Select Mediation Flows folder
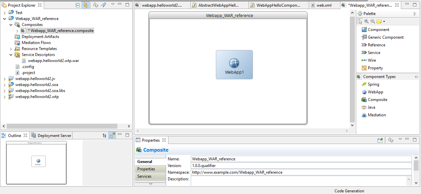 pyautogui.click(x=36, y=43)
